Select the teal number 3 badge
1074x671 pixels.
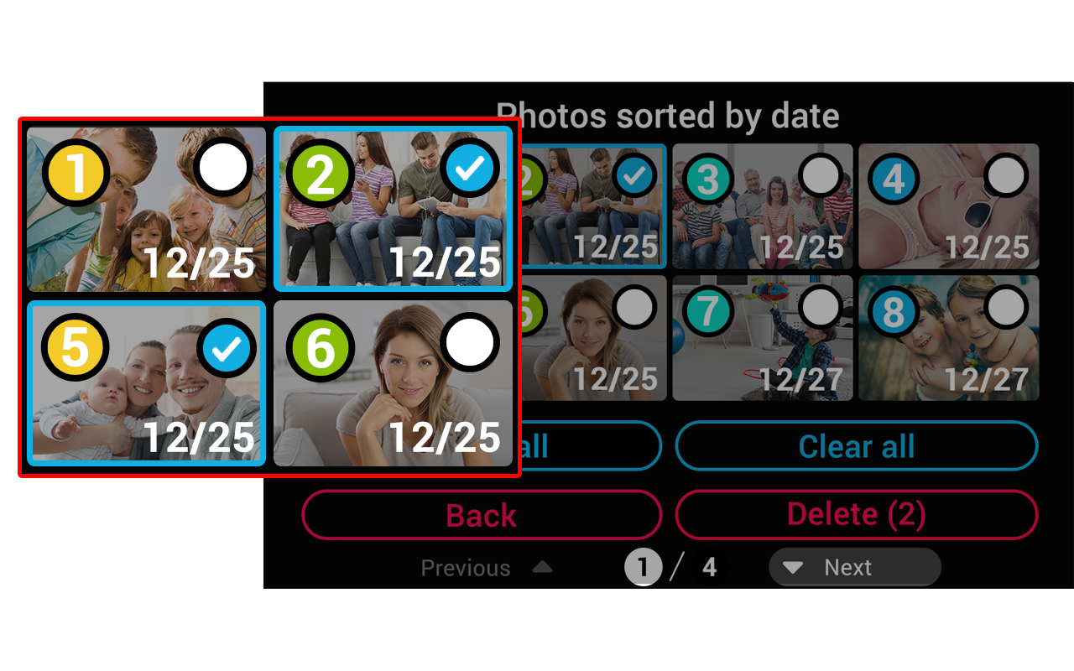pyautogui.click(x=709, y=179)
